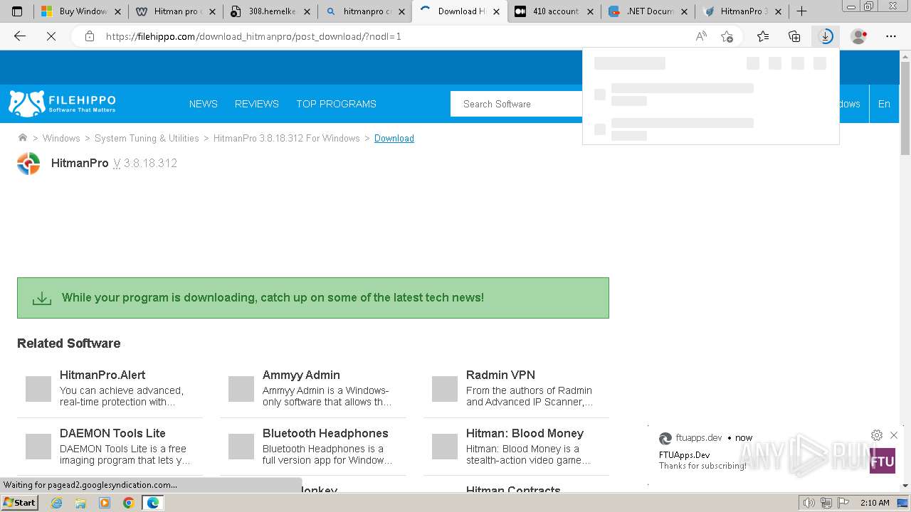Click System Tuning & Utilities breadcrumb

coord(147,138)
